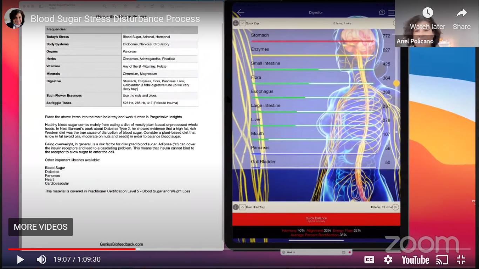Add video to Watch later

(x=427, y=19)
